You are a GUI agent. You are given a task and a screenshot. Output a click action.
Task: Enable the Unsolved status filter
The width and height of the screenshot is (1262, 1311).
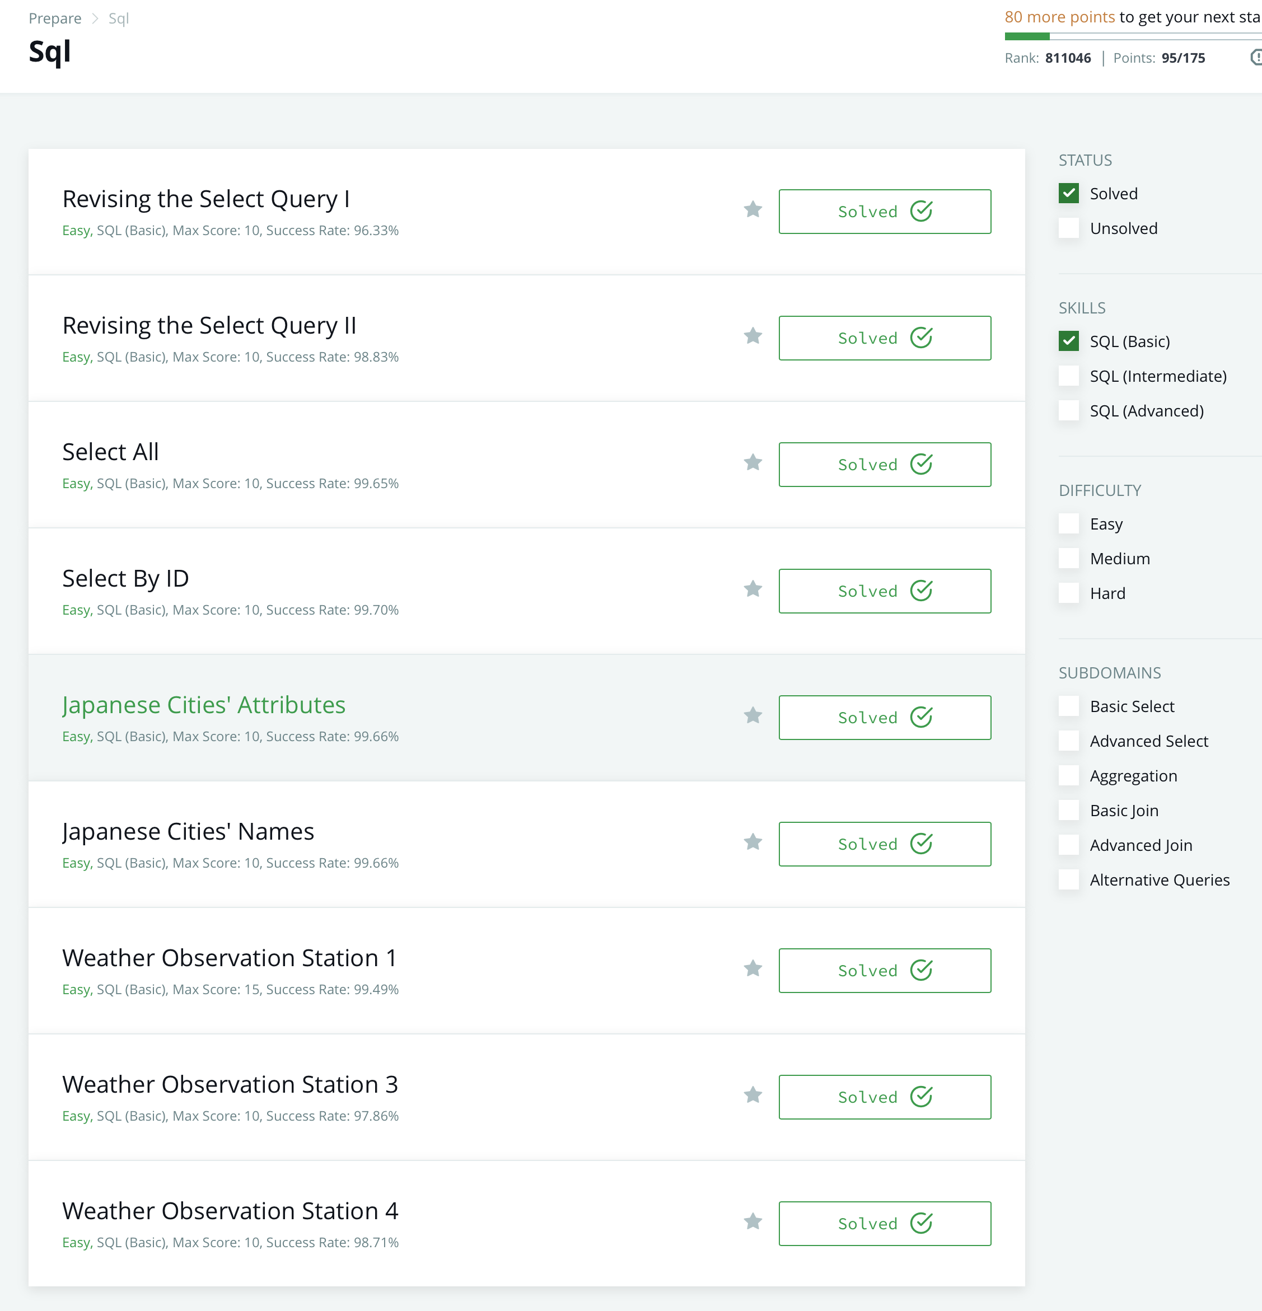[x=1069, y=228]
